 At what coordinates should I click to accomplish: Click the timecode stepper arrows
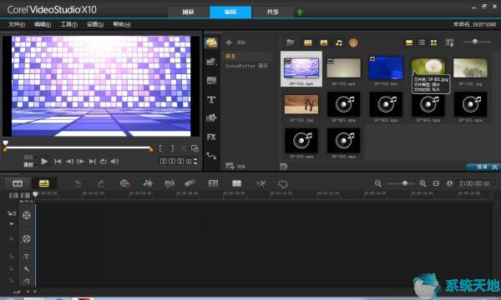[195, 162]
